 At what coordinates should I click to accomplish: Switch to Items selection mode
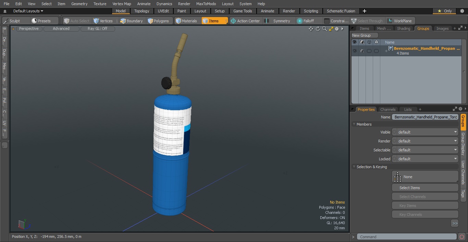(x=214, y=21)
